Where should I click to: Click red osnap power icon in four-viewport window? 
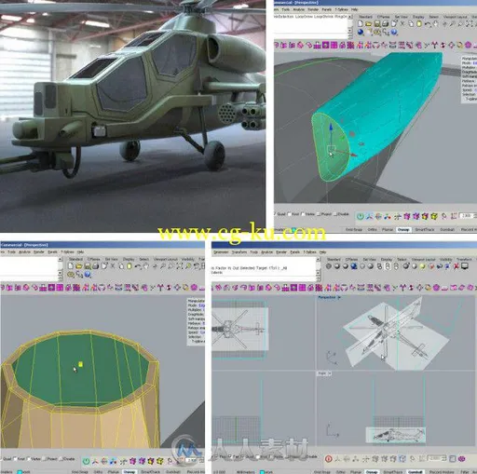coord(329,458)
